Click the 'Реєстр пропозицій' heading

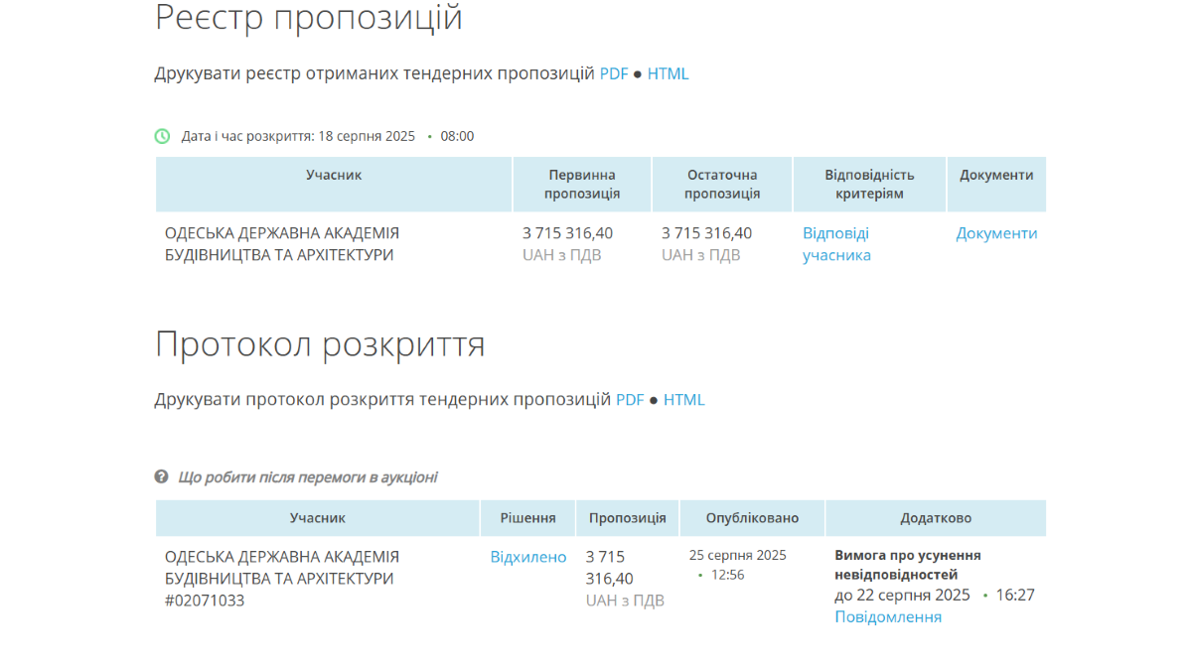coord(309,18)
